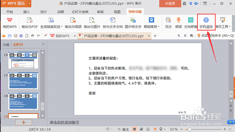Decrease zoom with minus button
The height and width of the screenshot is (132, 235).
(x=182, y=129)
